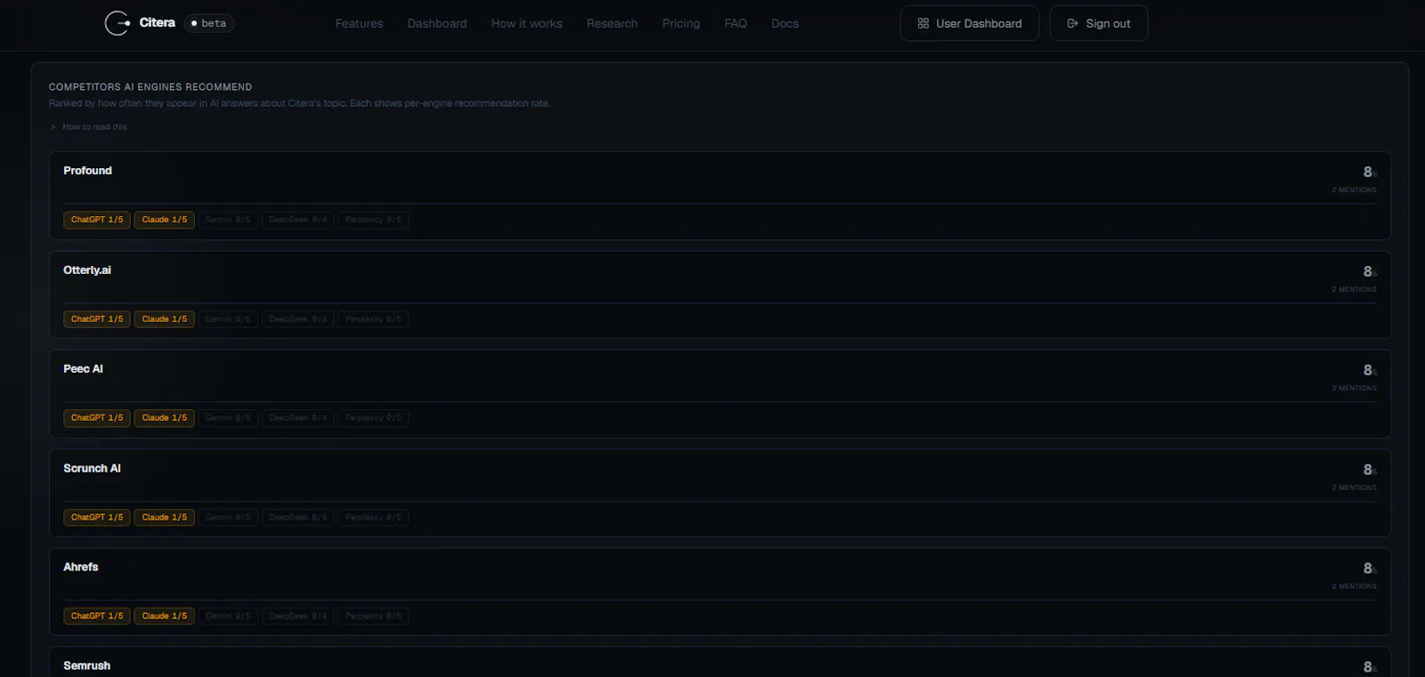Click ChatGPT 1/5 chip in Peec AI row
1425x677 pixels.
coord(97,418)
